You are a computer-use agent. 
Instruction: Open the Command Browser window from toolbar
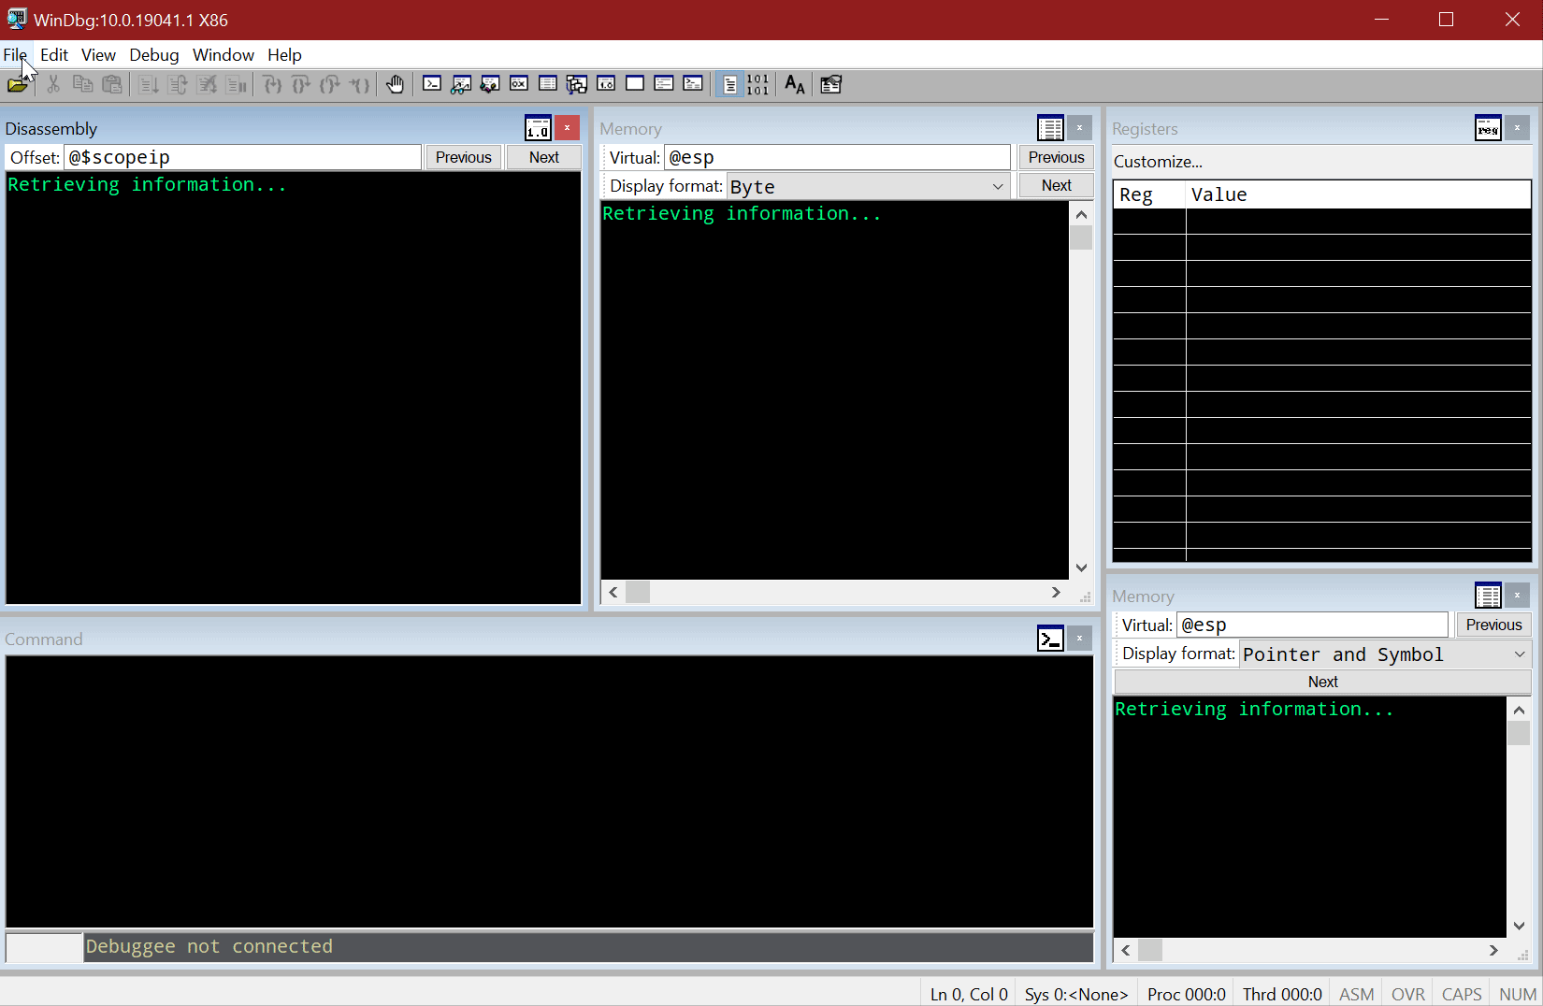point(693,84)
